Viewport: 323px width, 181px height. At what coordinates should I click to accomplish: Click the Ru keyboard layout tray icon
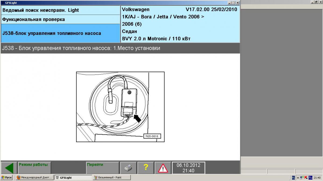click(x=310, y=178)
